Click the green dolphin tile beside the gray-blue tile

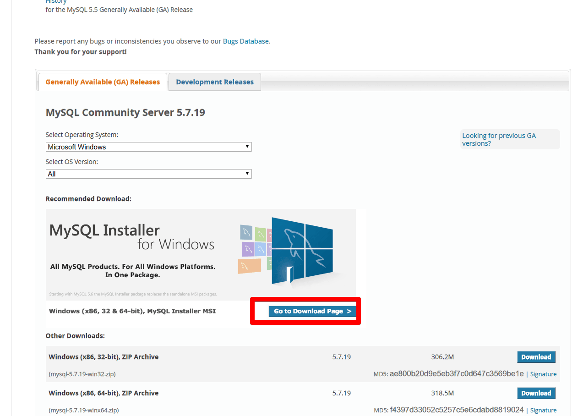point(261,235)
